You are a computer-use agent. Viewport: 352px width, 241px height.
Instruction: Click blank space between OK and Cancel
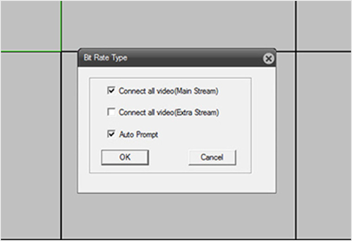click(169, 157)
